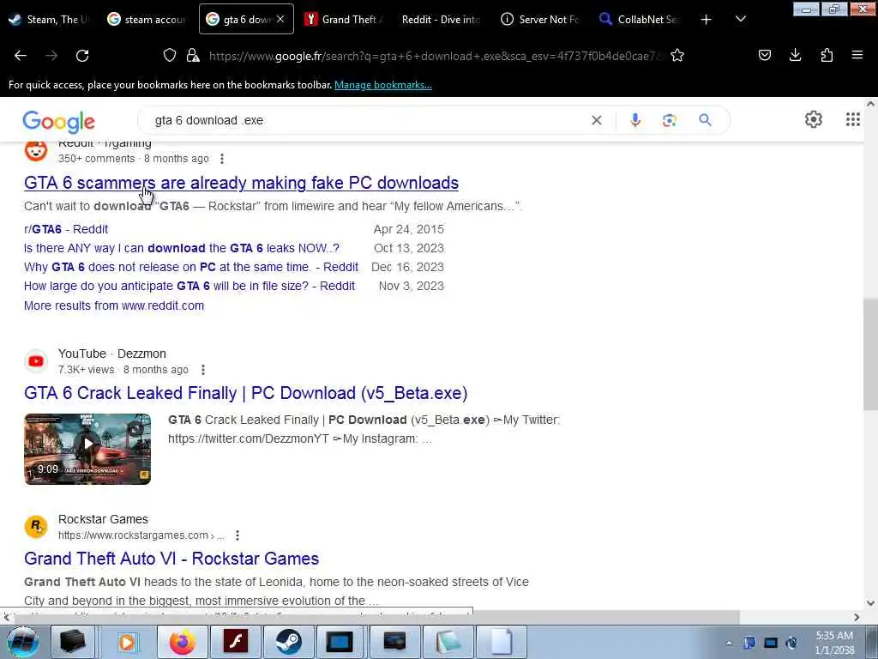
Task: Open more options for the YouTube result
Action: [203, 370]
